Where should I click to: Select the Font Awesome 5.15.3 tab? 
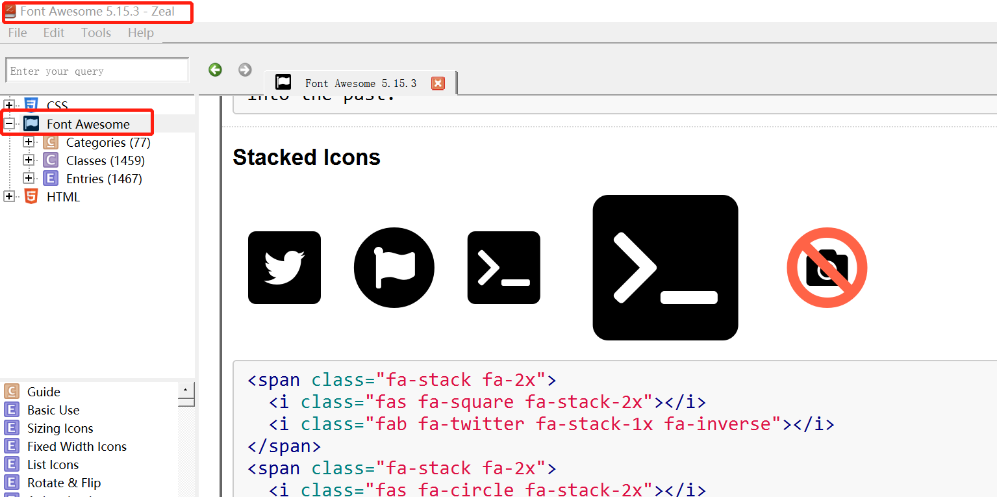pyautogui.click(x=360, y=83)
